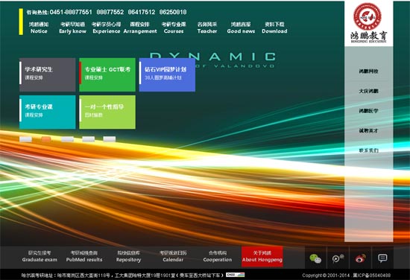Screen dimensions: 410x280
Task: Open the message chat bubble icon
Action: click(x=382, y=258)
